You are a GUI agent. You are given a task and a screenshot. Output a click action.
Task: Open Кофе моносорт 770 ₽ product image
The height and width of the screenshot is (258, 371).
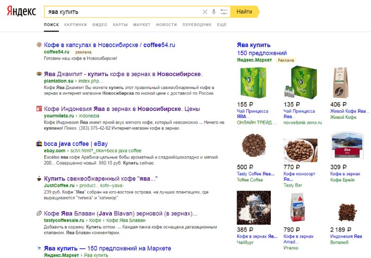pos(300,150)
